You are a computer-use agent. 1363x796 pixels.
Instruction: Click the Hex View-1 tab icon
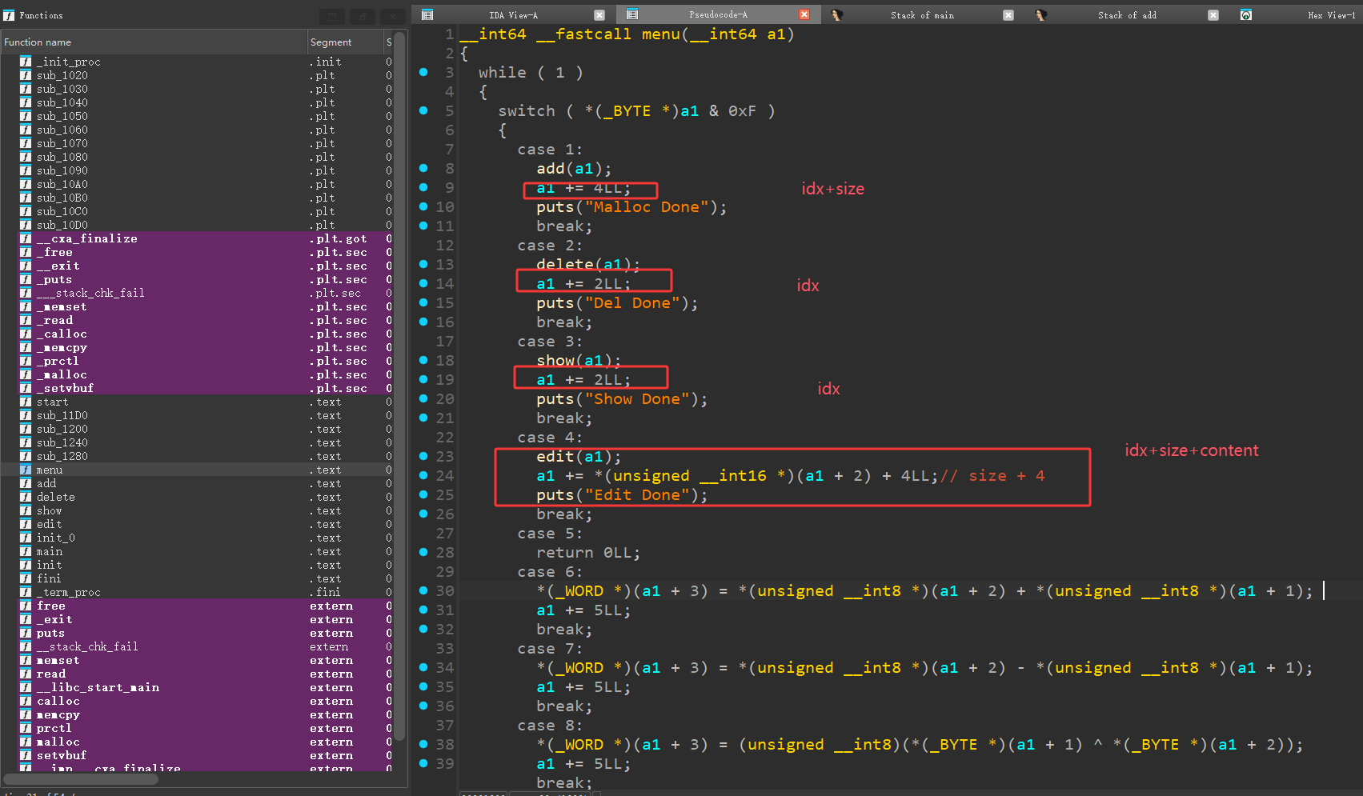1246,15
